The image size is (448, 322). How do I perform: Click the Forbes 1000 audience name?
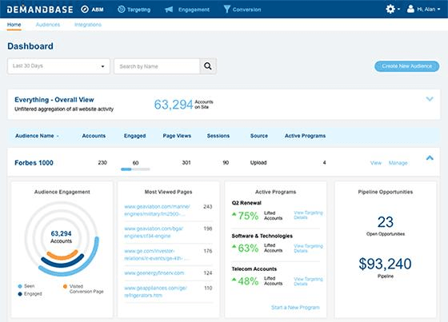click(x=34, y=163)
